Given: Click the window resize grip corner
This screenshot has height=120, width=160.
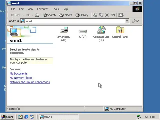Looking at the screenshot, I should pyautogui.click(x=141, y=109).
